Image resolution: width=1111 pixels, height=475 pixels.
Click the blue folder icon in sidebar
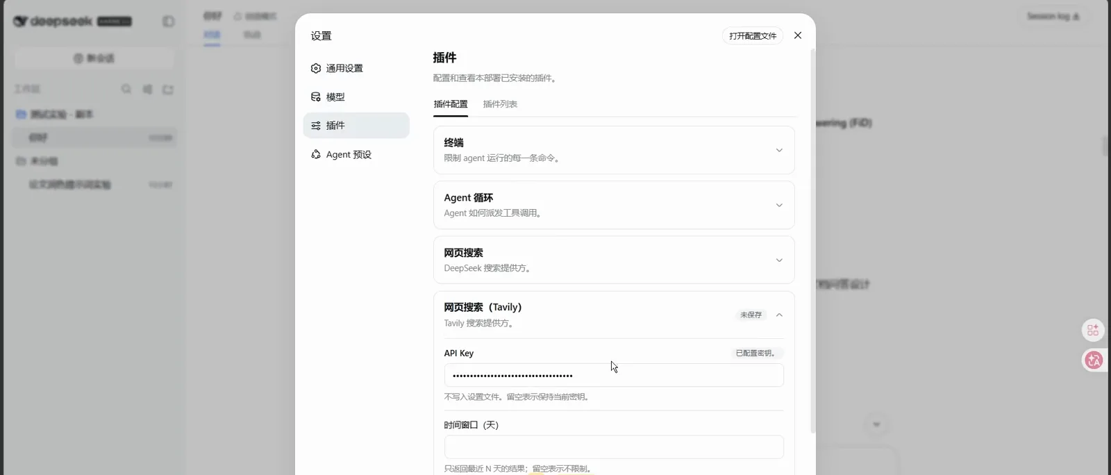point(21,114)
